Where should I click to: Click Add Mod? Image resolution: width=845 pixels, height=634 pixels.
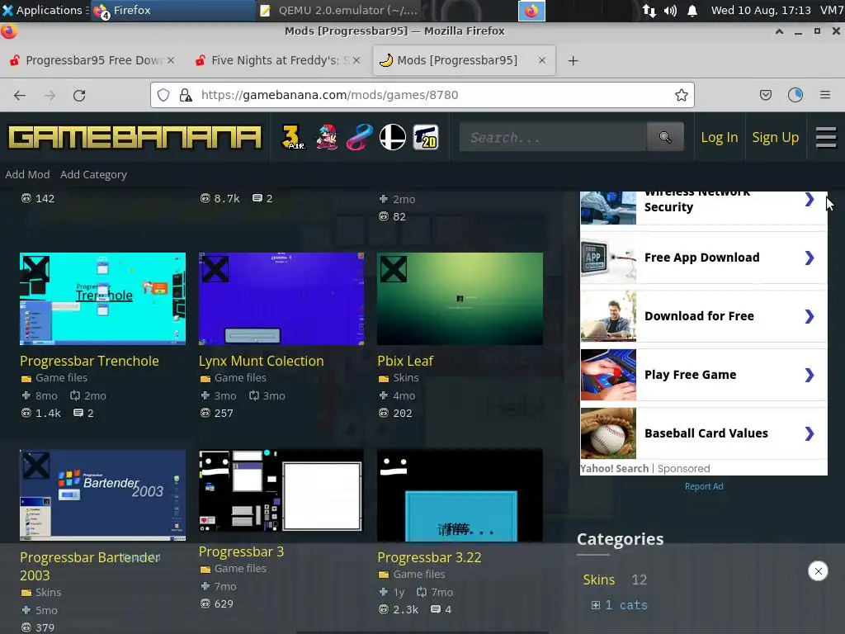click(x=27, y=175)
